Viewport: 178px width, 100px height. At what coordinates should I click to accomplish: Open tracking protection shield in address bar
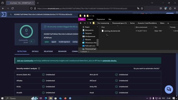pyautogui.click(x=31, y=8)
